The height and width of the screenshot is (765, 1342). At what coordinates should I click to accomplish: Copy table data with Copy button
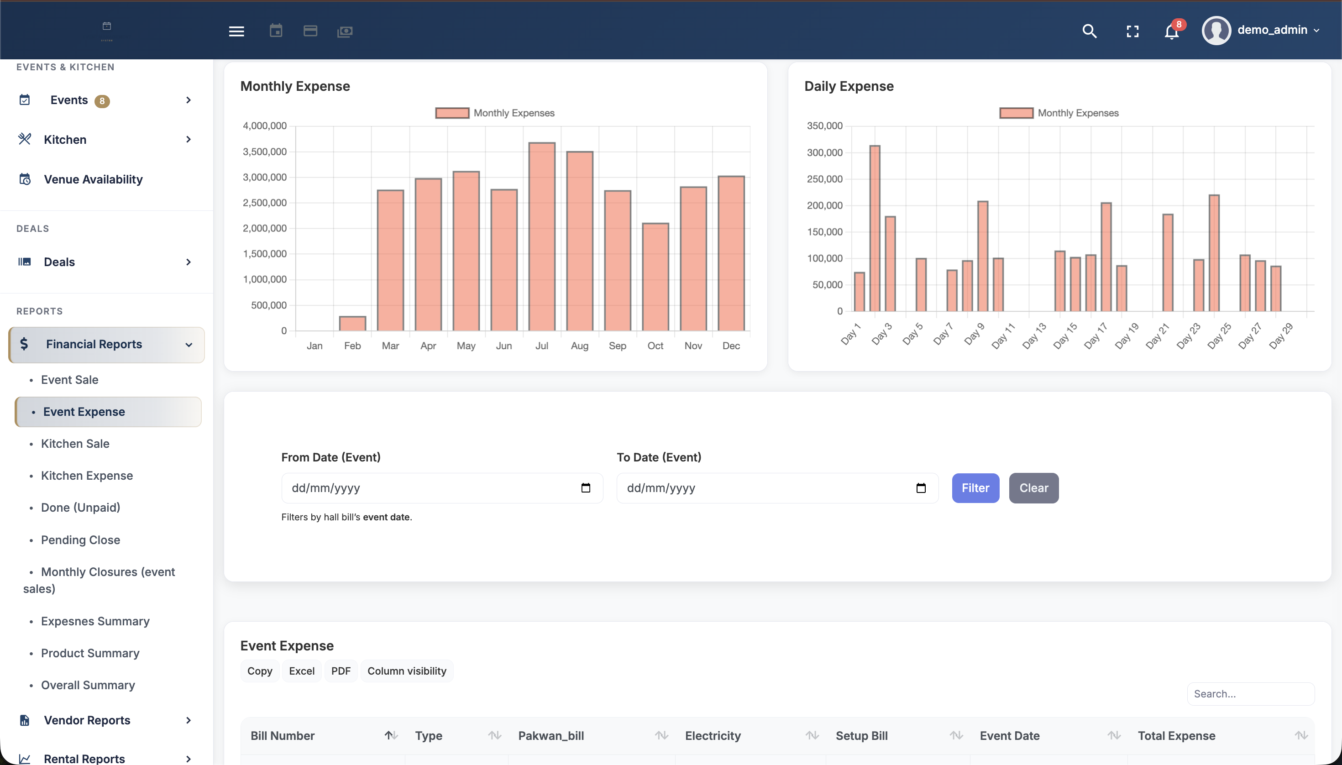coord(260,671)
